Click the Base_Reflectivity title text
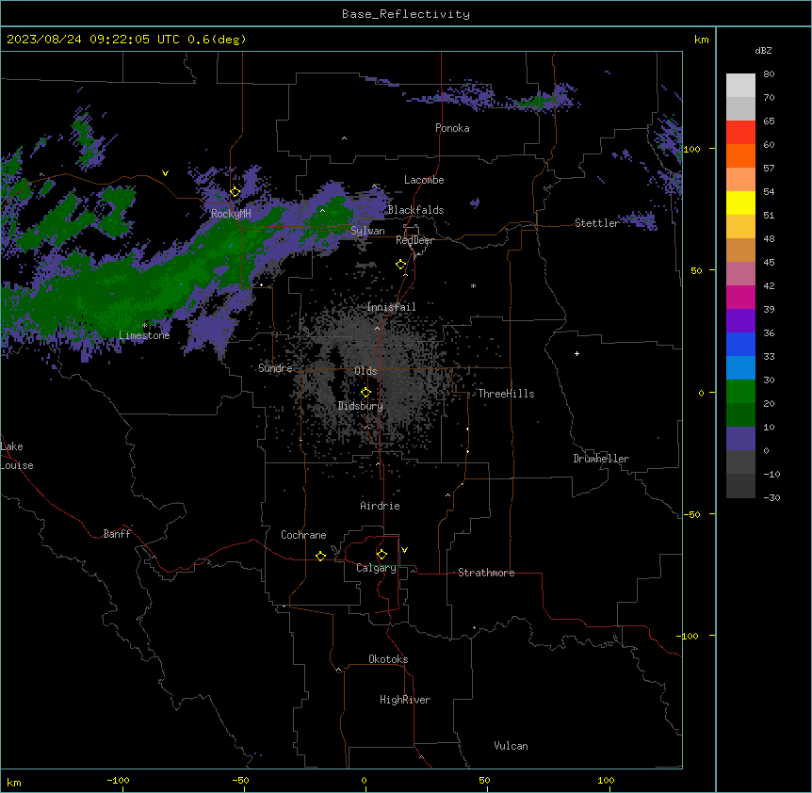The image size is (812, 793). click(406, 14)
